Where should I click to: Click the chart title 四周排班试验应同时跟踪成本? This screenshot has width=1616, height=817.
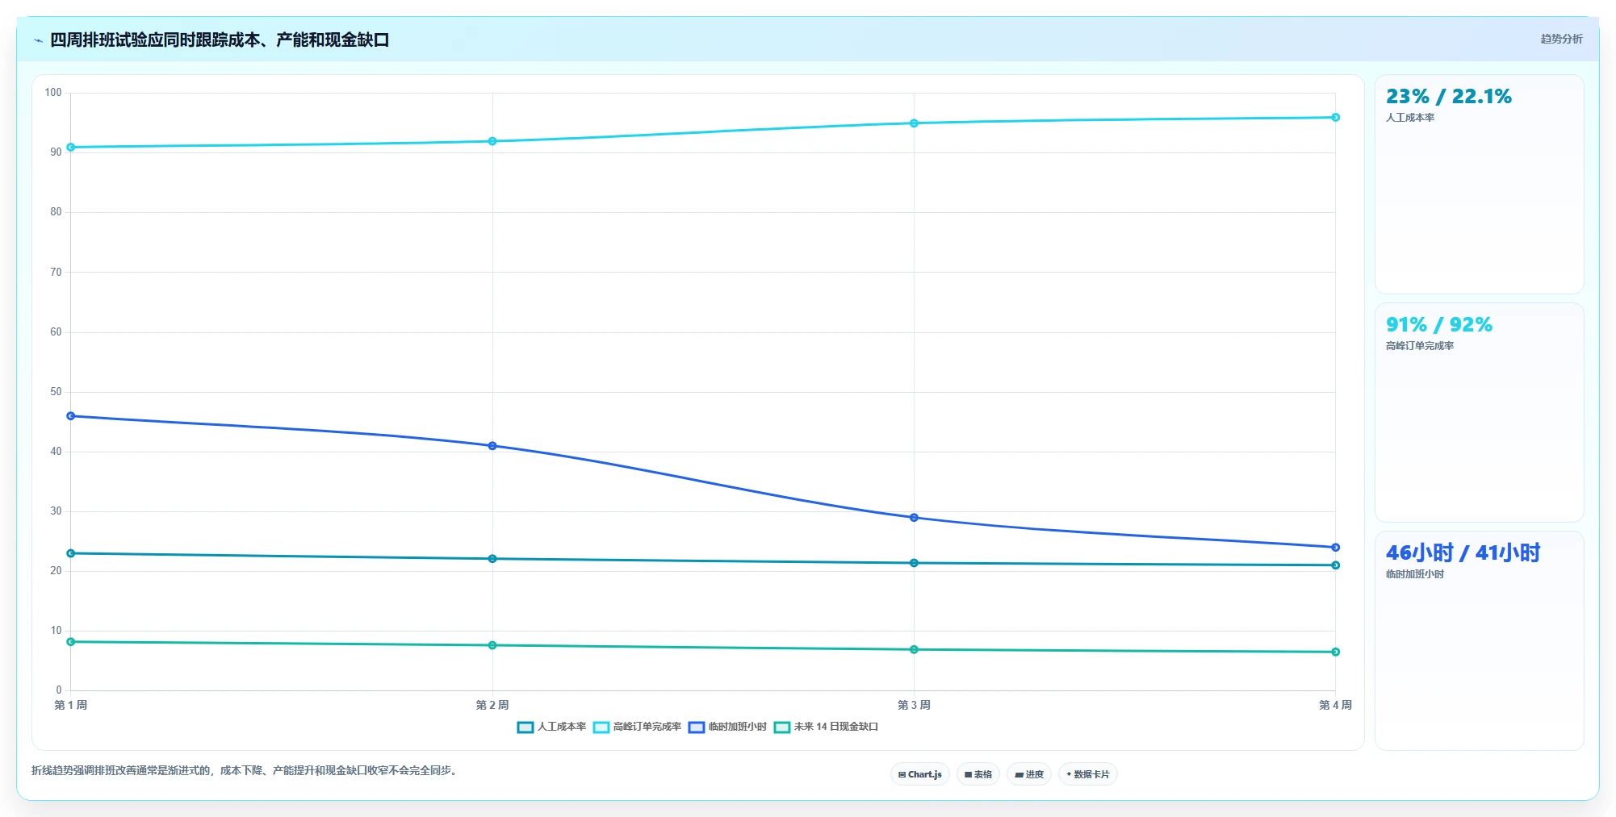click(220, 40)
